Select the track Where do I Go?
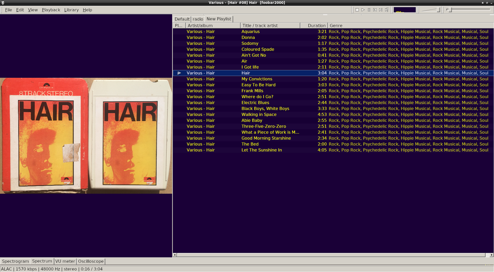Viewport: 494px width, 272px height. [333, 97]
